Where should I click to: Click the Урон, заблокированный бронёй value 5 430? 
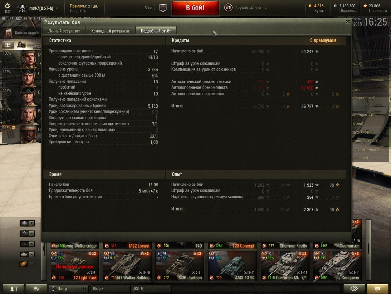(153, 106)
